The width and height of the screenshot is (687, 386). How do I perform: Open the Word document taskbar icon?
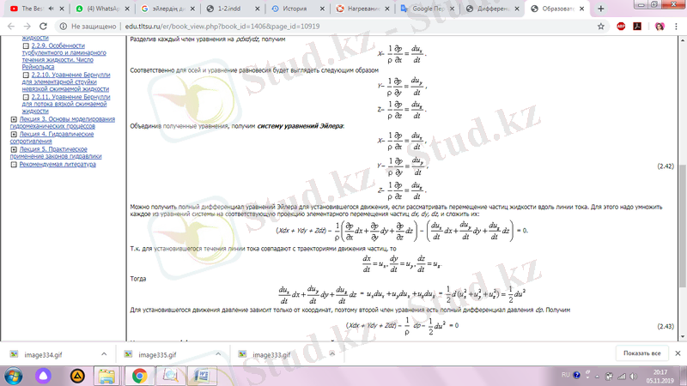coord(202,376)
